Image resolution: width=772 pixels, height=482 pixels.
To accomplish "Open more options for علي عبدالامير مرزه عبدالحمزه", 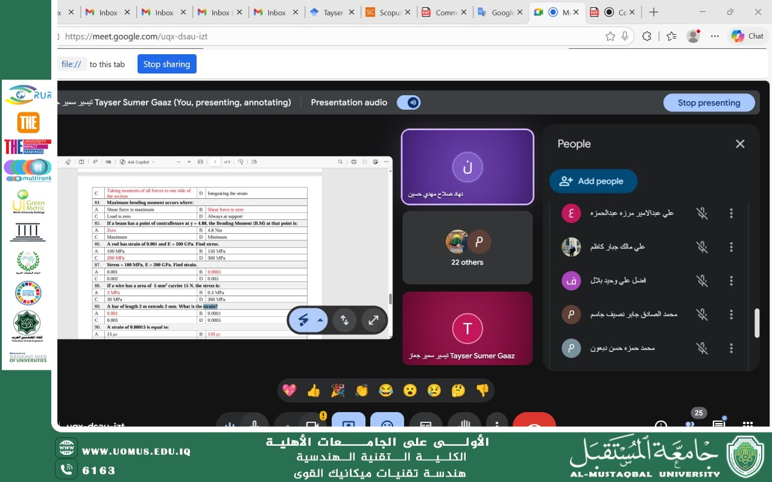I will tap(731, 213).
